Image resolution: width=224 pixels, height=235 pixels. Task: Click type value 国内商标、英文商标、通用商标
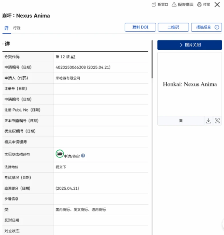pos(81,210)
